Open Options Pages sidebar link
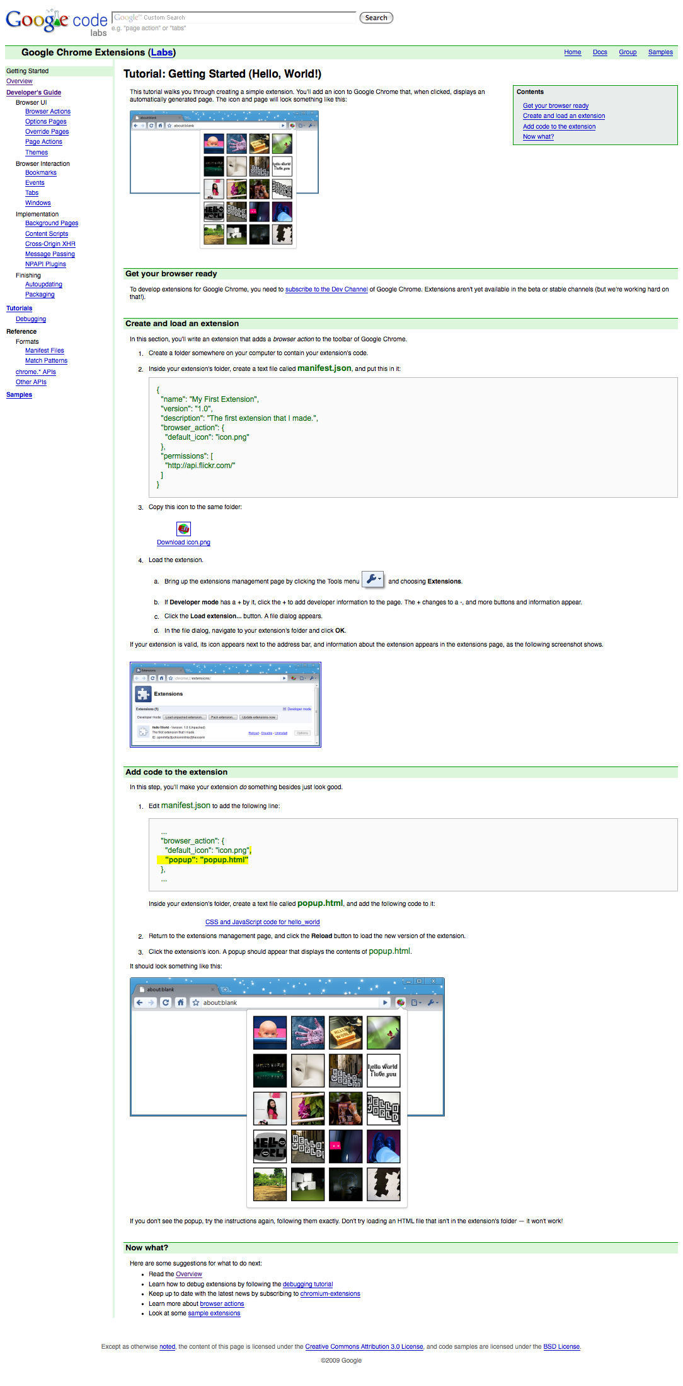The height and width of the screenshot is (1386, 683). (x=46, y=122)
